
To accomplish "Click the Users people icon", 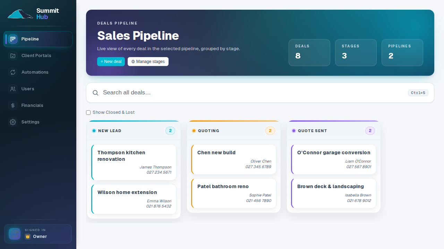I will click(x=13, y=89).
